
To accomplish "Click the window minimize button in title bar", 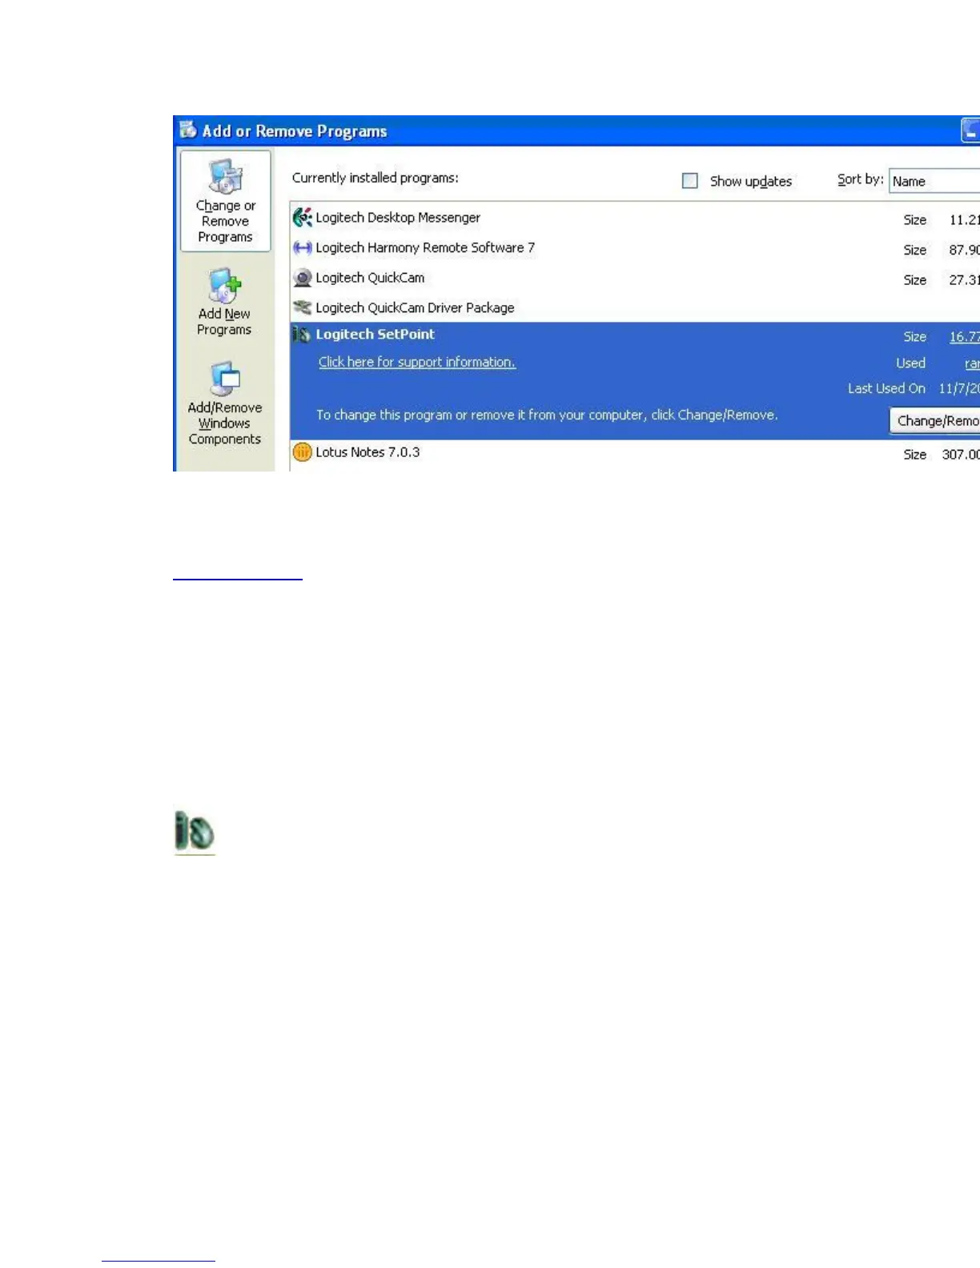I will 970,130.
